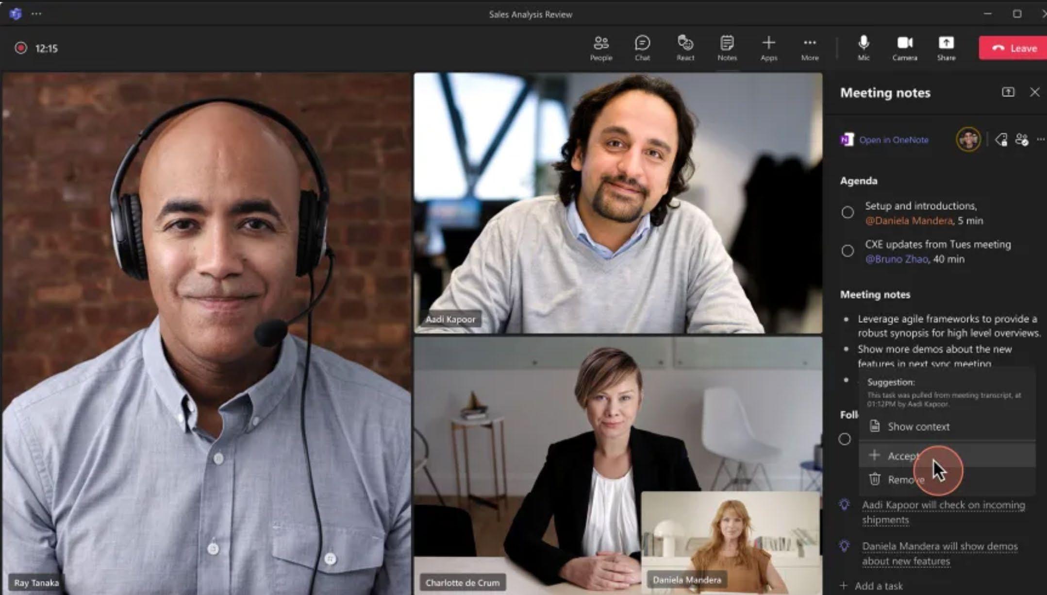
Task: Check off the Setup and introductions agenda item
Action: pos(848,212)
